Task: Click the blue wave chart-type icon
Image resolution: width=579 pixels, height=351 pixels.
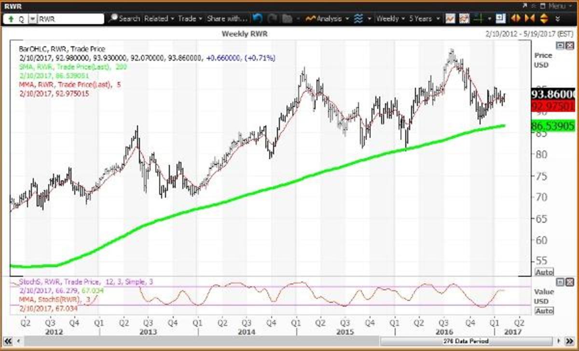Action: pos(358,18)
